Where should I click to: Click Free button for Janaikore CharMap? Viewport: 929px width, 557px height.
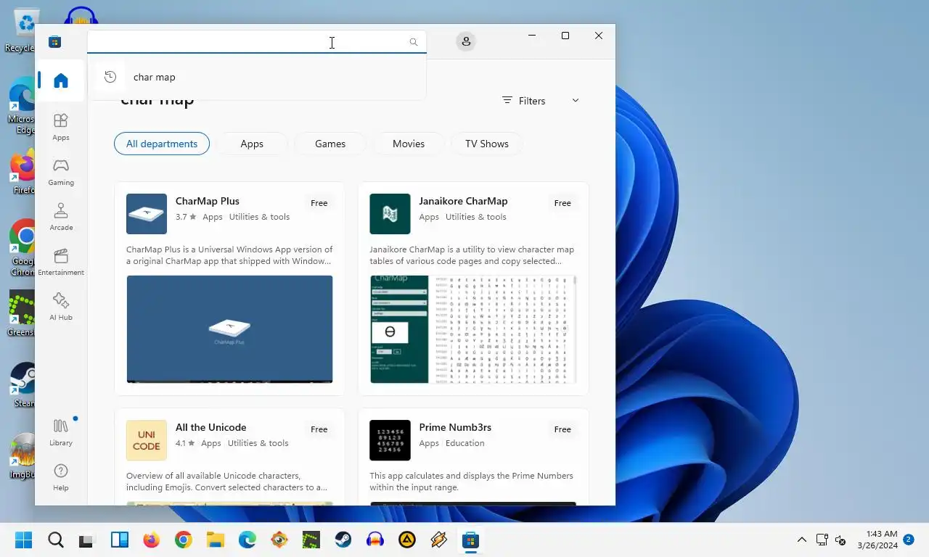click(x=562, y=203)
